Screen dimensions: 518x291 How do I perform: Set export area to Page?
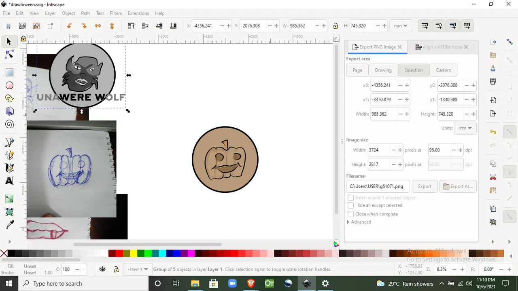(357, 70)
